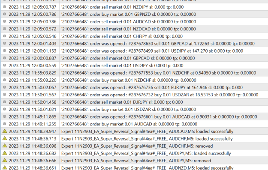Click the info icon beside the NZDJPY sell market entry
The width and height of the screenshot is (268, 170).
click(x=5, y=7)
